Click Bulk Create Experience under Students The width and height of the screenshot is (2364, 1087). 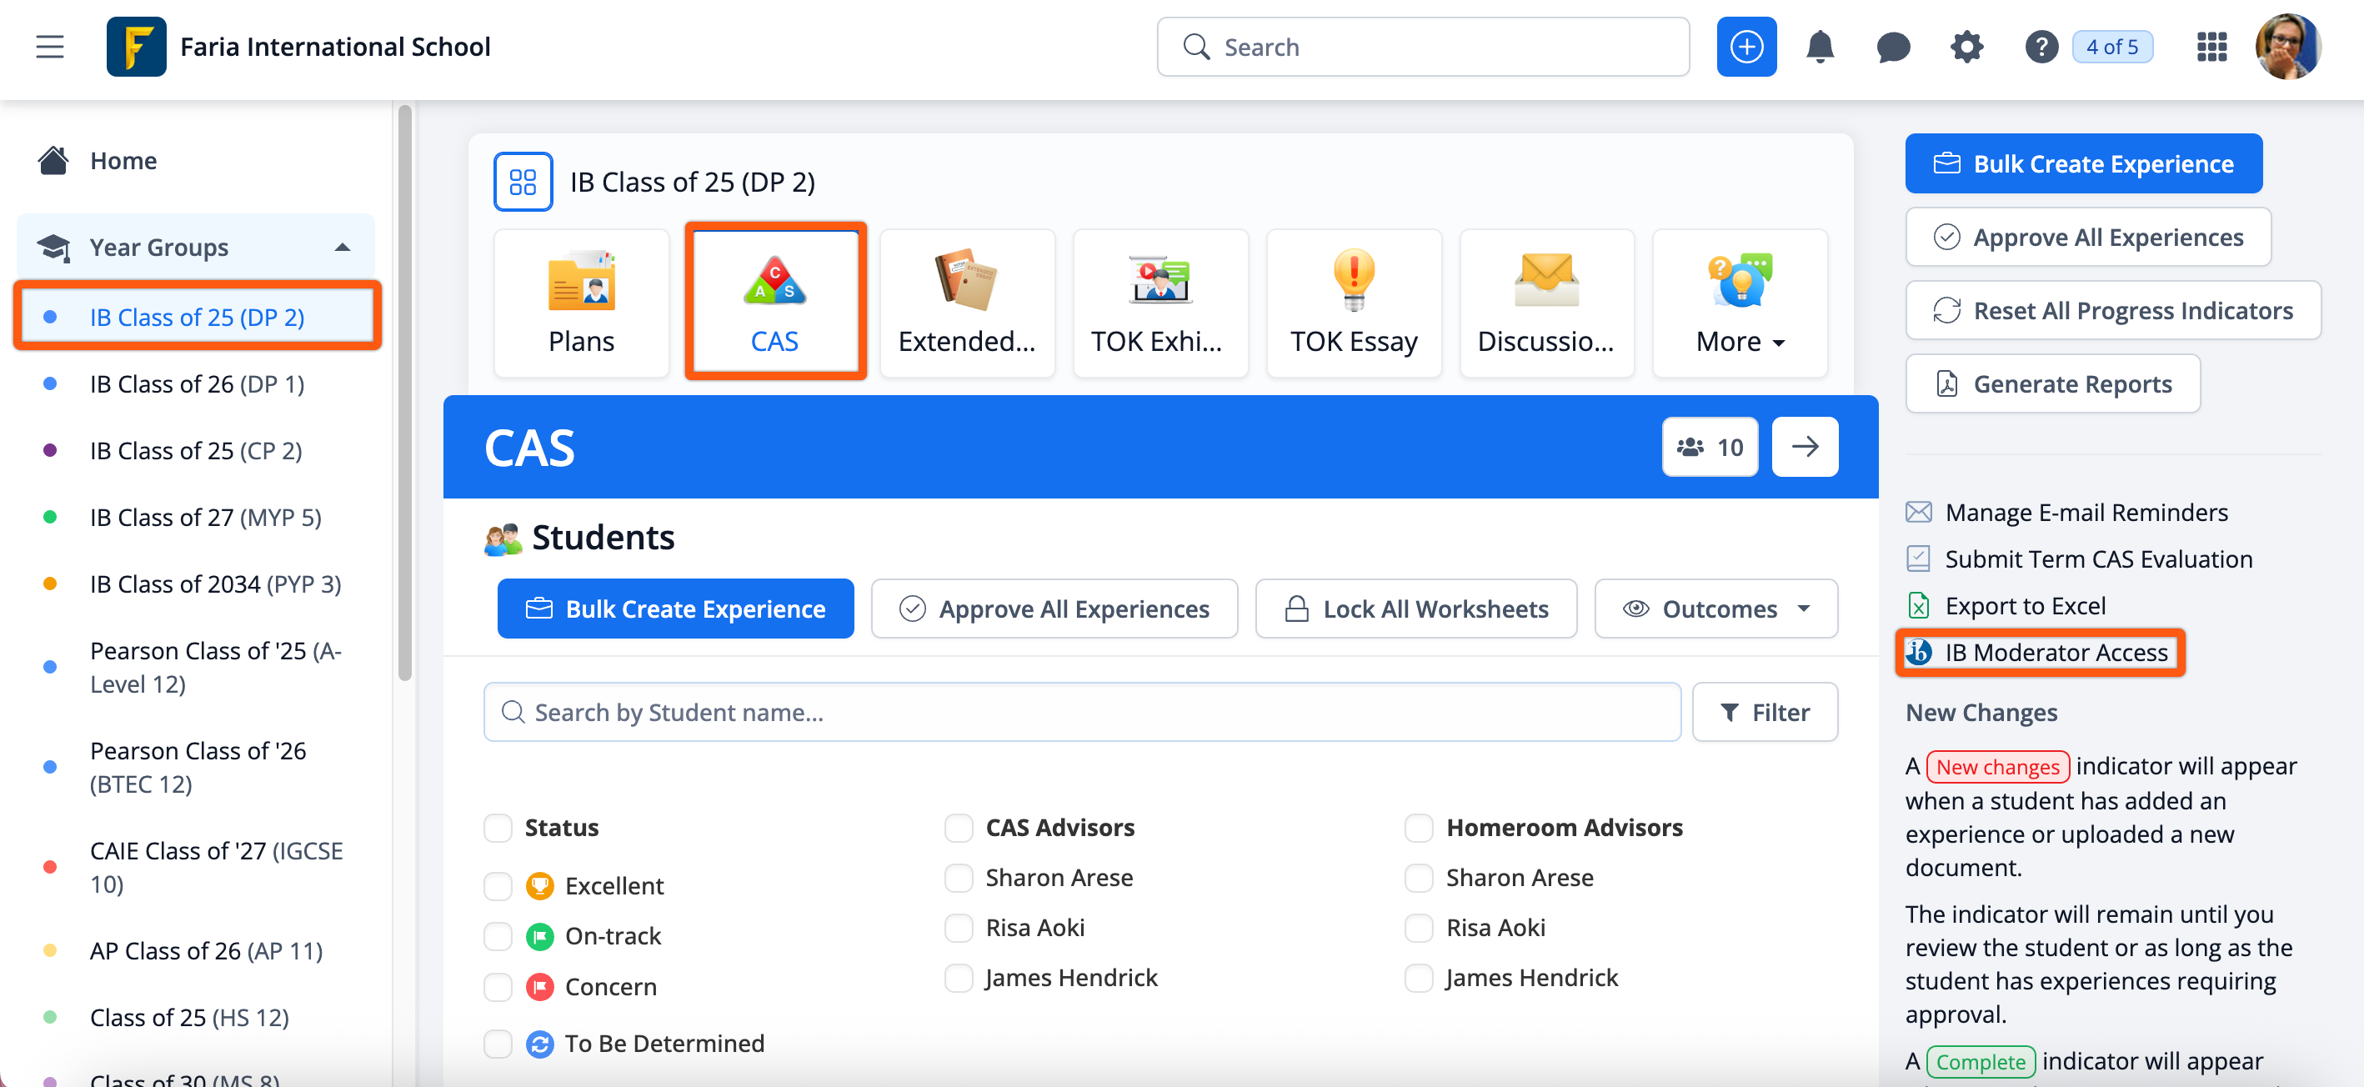(675, 609)
